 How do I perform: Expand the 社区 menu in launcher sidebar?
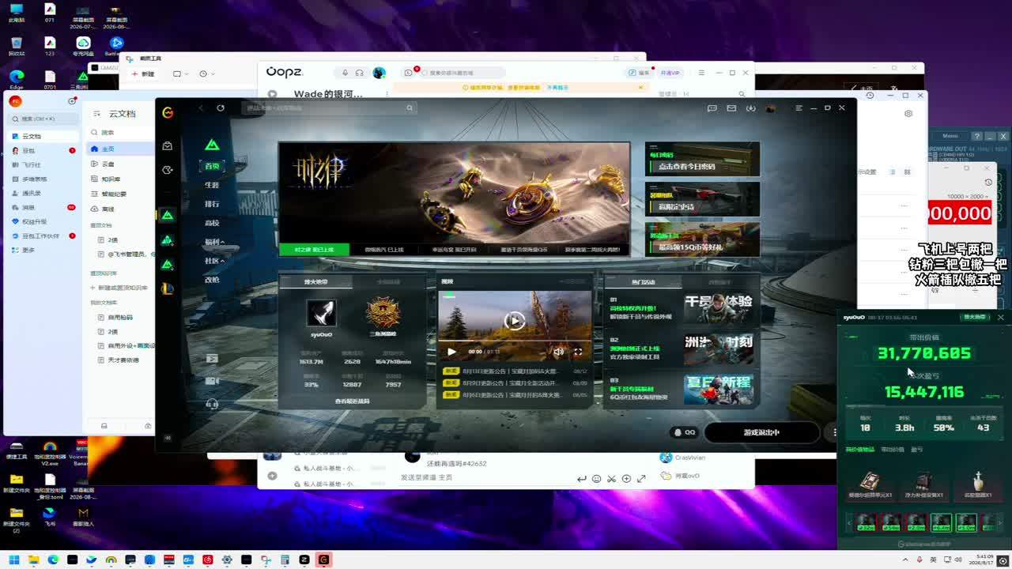coord(214,261)
